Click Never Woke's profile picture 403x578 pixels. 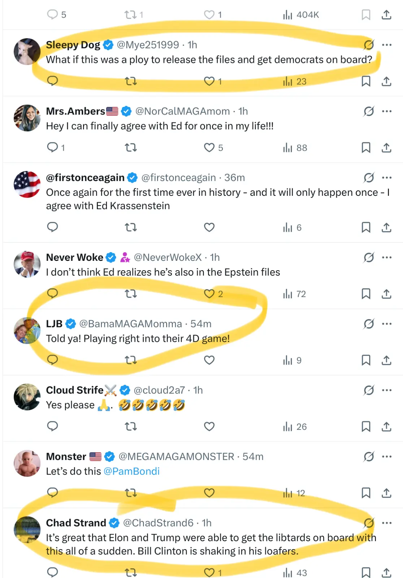27,264
